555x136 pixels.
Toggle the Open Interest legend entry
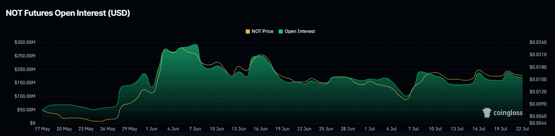(x=297, y=31)
